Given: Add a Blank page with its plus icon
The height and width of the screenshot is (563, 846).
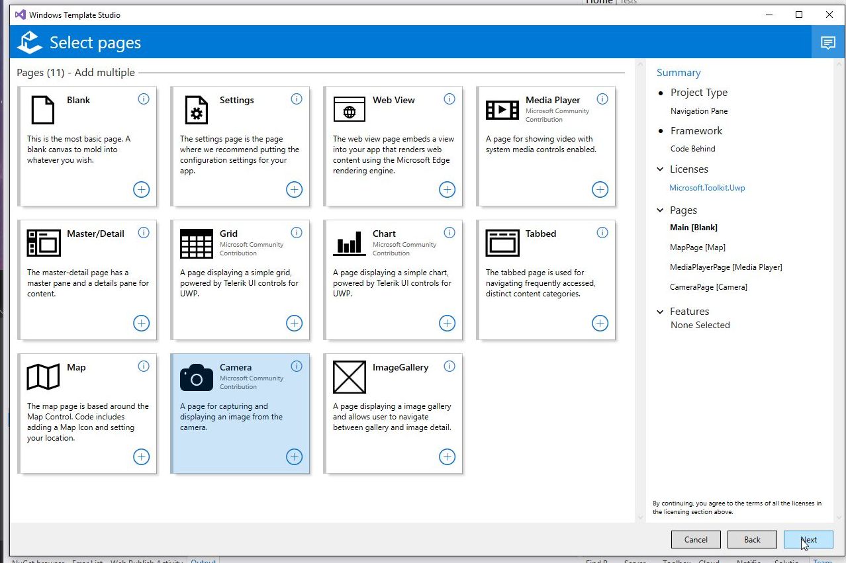Looking at the screenshot, I should click(x=141, y=190).
